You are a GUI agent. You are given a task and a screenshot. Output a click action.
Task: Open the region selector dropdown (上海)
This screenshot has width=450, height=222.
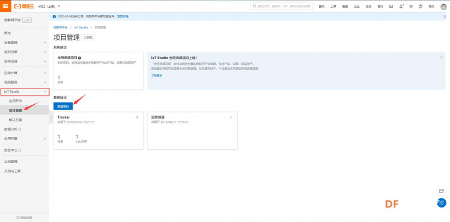point(49,7)
